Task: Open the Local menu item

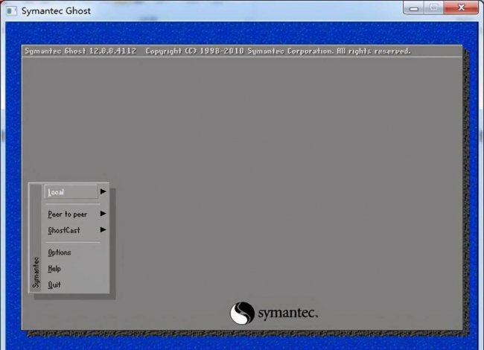Action: (71, 192)
